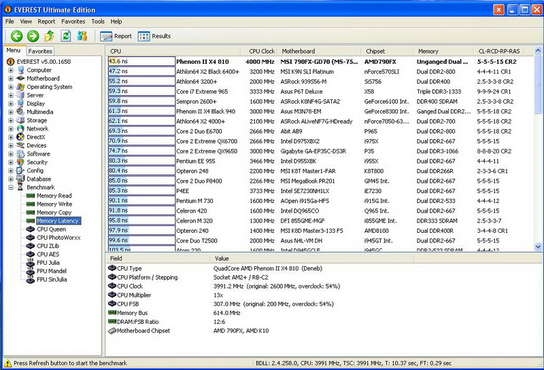Open the Tools menu

[x=98, y=22]
